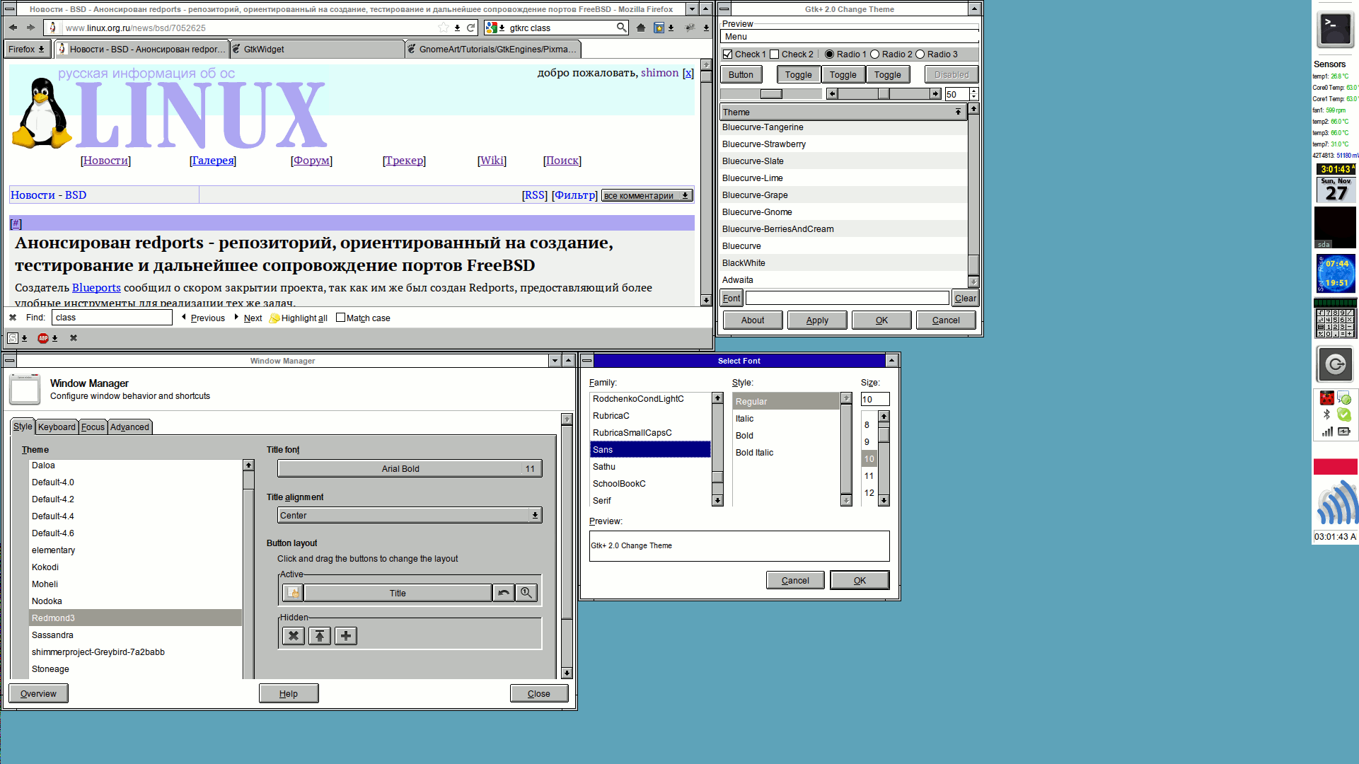Run the gtkrc class search with the magnifier
This screenshot has height=764, width=1359.
click(621, 28)
